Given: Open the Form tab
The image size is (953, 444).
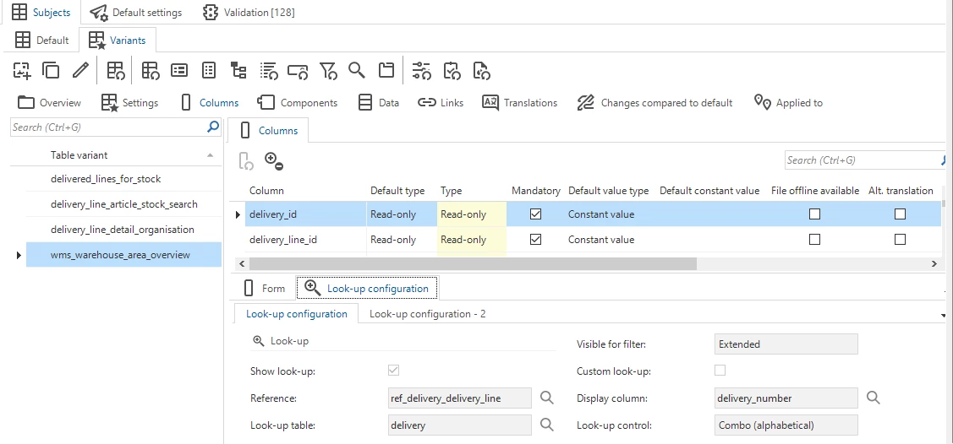Looking at the screenshot, I should [264, 288].
